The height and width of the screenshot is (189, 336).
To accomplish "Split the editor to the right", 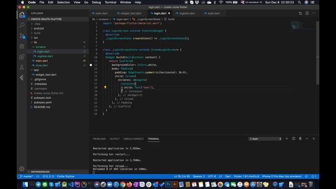I will 307,13.
